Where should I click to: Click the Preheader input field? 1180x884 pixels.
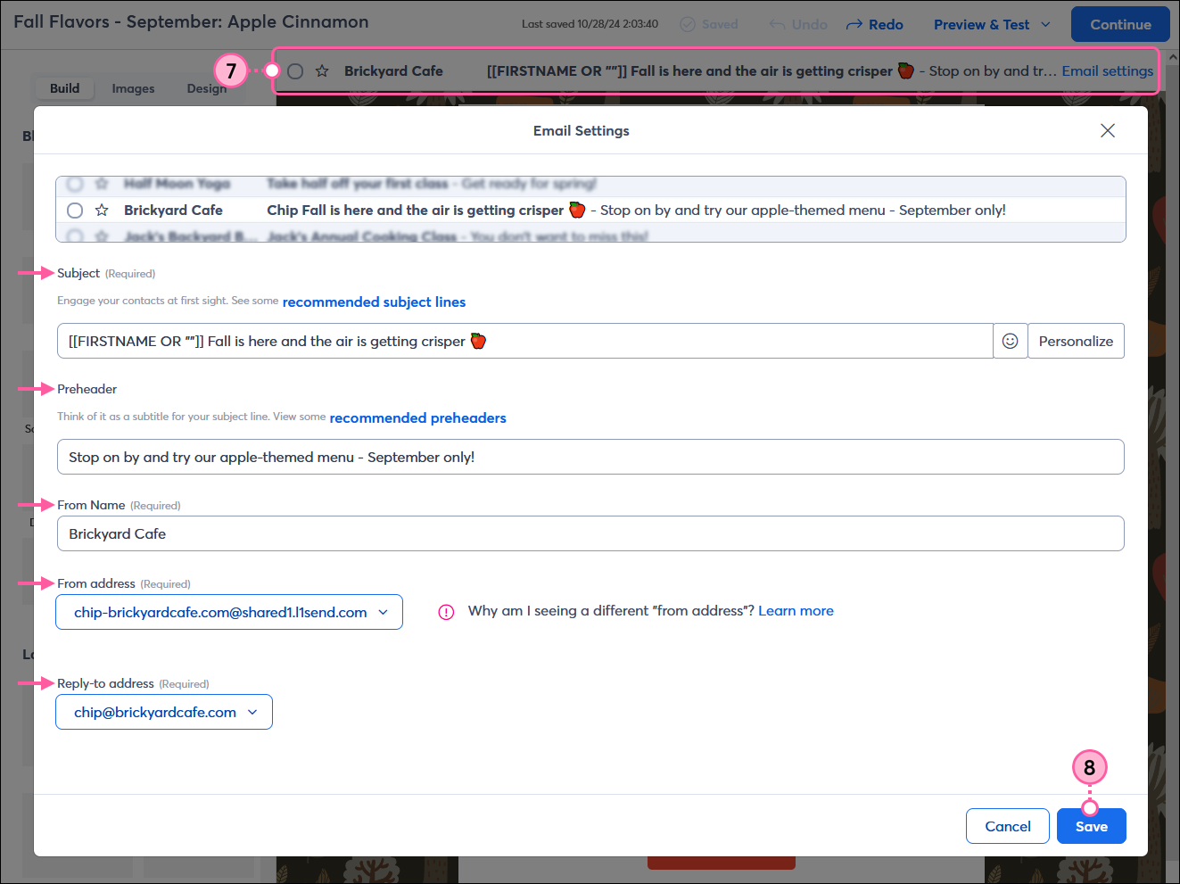(590, 457)
